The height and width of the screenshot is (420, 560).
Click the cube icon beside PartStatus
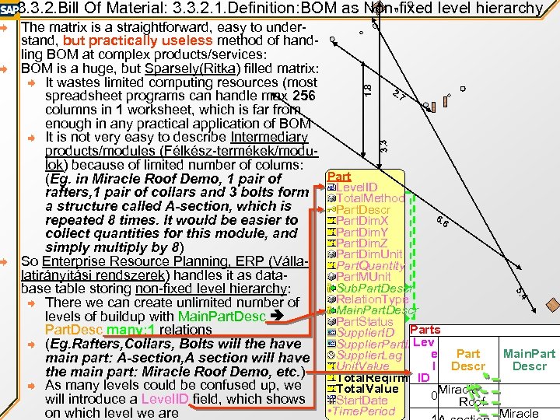[331, 321]
